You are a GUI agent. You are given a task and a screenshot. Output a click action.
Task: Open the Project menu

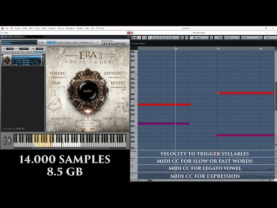coord(18,28)
